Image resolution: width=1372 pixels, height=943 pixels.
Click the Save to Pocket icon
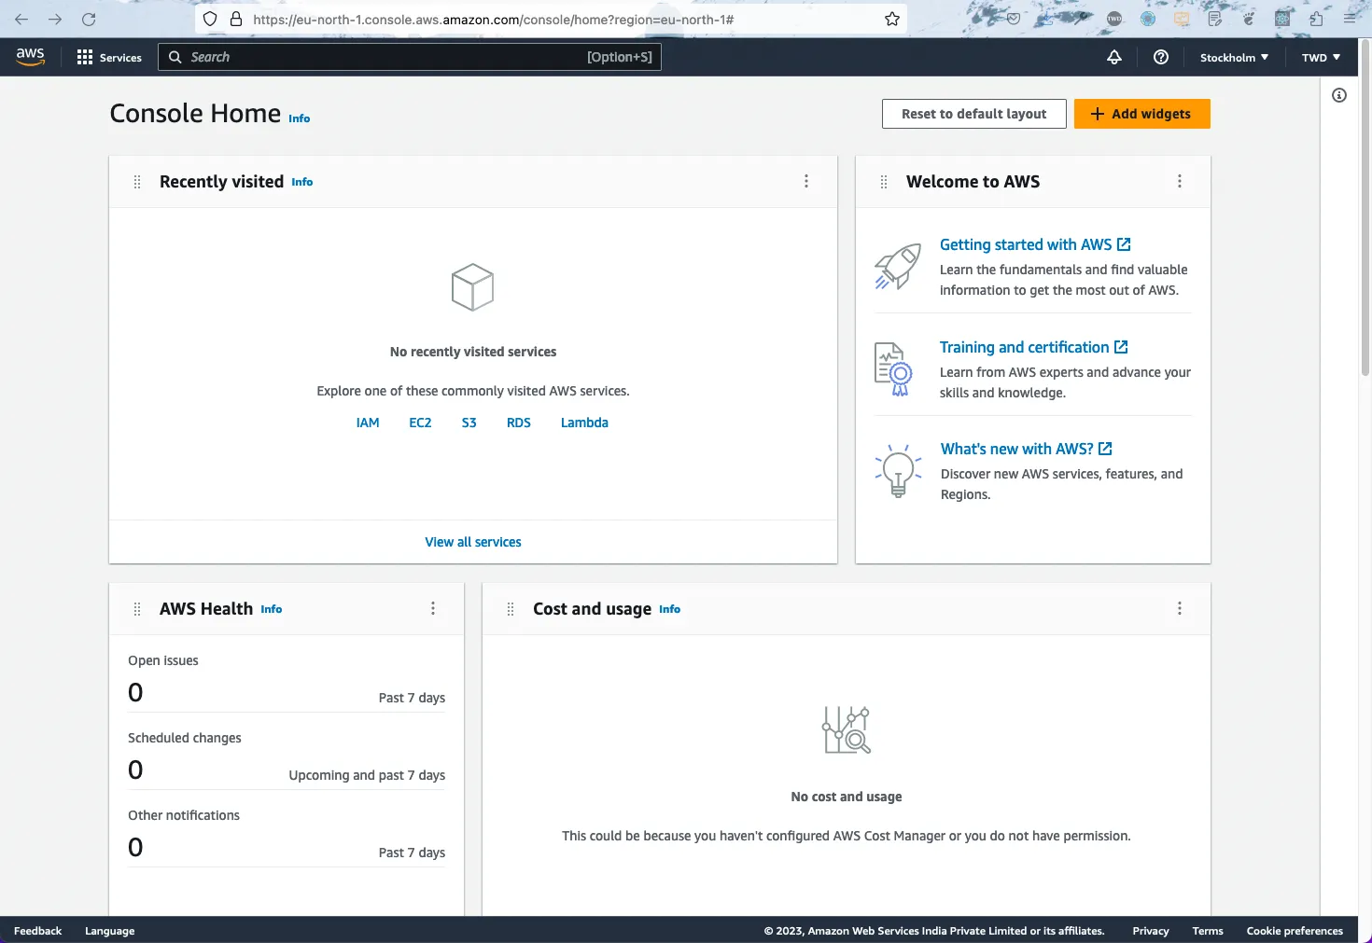1014,19
